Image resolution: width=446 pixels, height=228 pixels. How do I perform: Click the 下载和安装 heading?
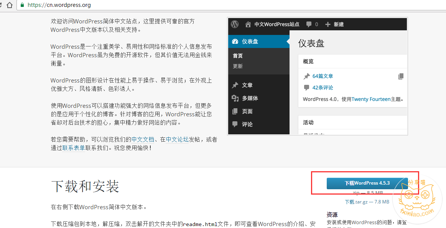pyautogui.click(x=85, y=187)
